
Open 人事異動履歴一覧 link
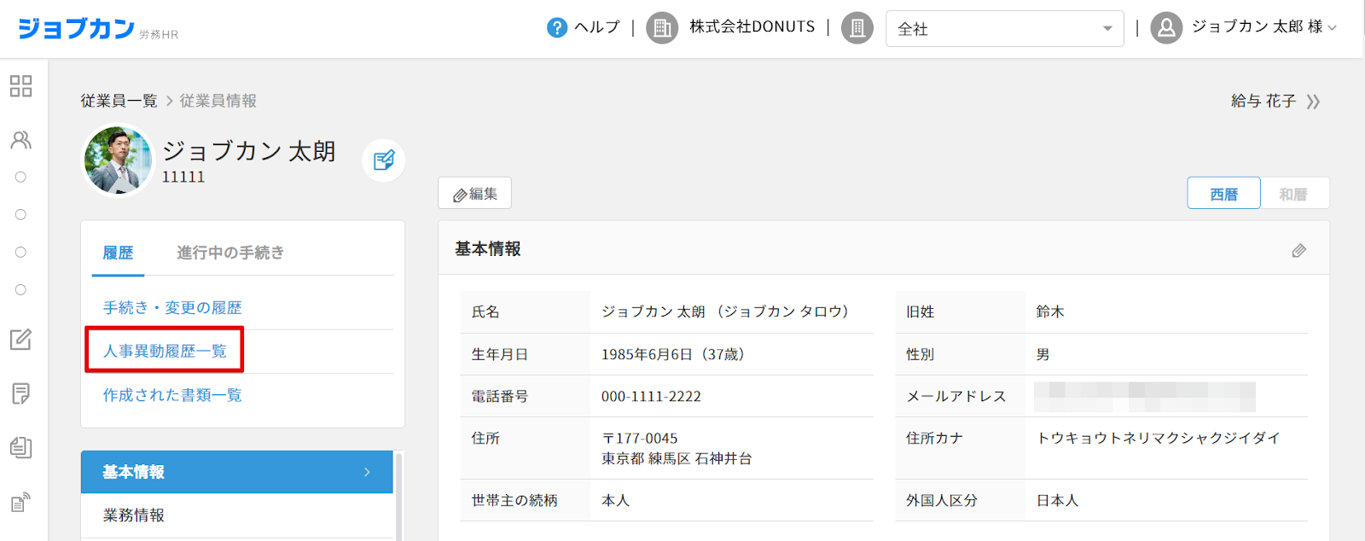(165, 351)
